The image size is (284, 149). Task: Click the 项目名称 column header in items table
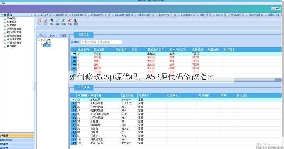(x=105, y=95)
